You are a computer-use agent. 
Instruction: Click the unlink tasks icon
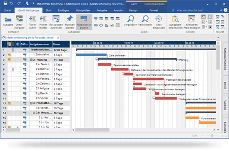point(101,25)
